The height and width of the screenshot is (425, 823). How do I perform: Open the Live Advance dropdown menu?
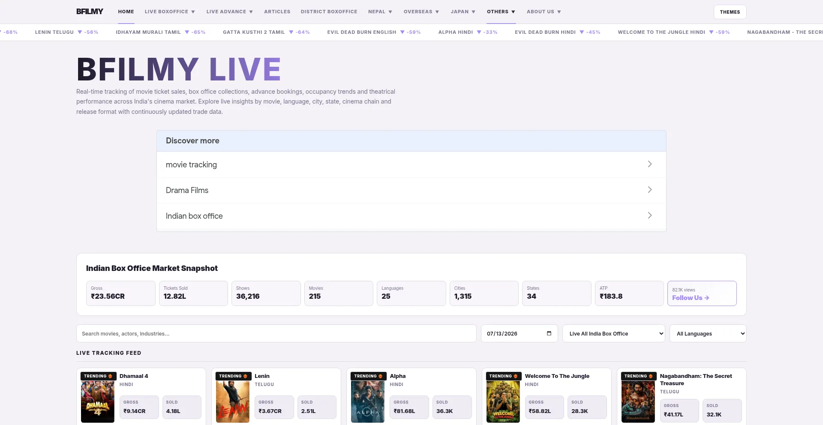click(229, 12)
